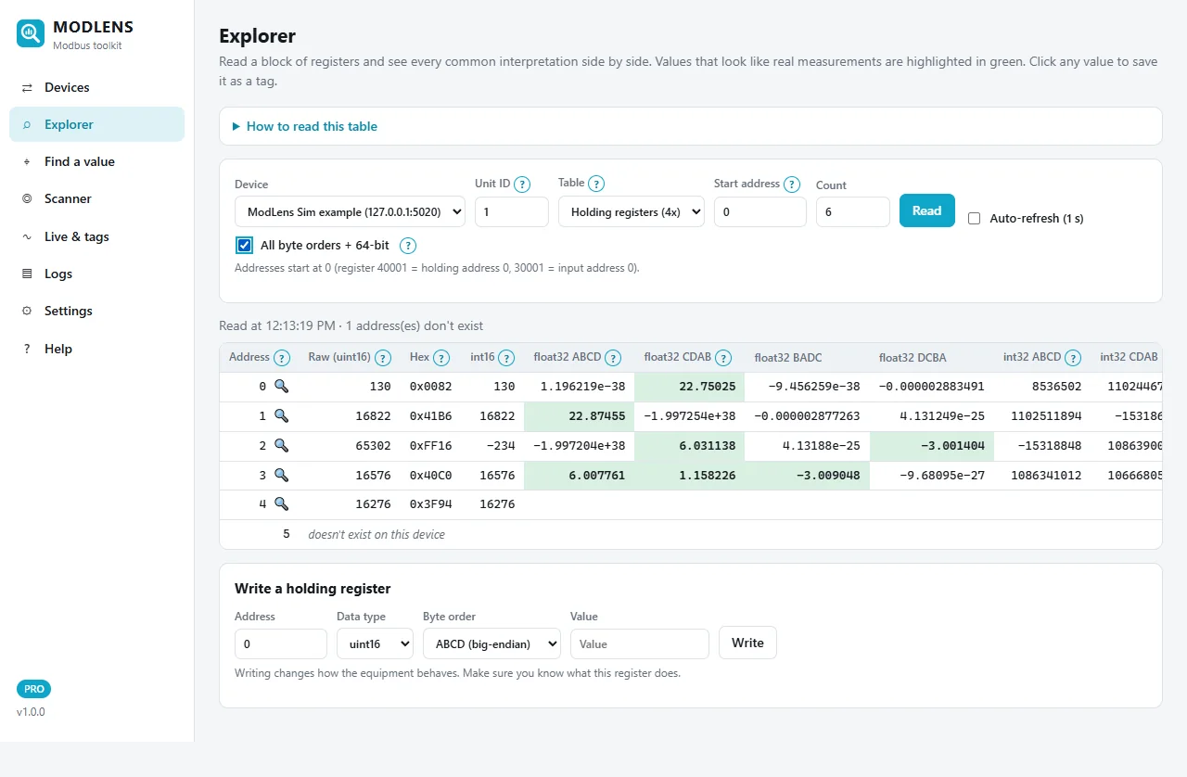
Task: Focus the write Address input field
Action: (281, 643)
